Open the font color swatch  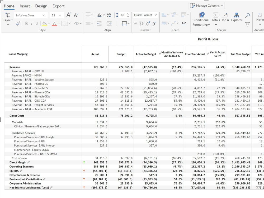[55, 23]
